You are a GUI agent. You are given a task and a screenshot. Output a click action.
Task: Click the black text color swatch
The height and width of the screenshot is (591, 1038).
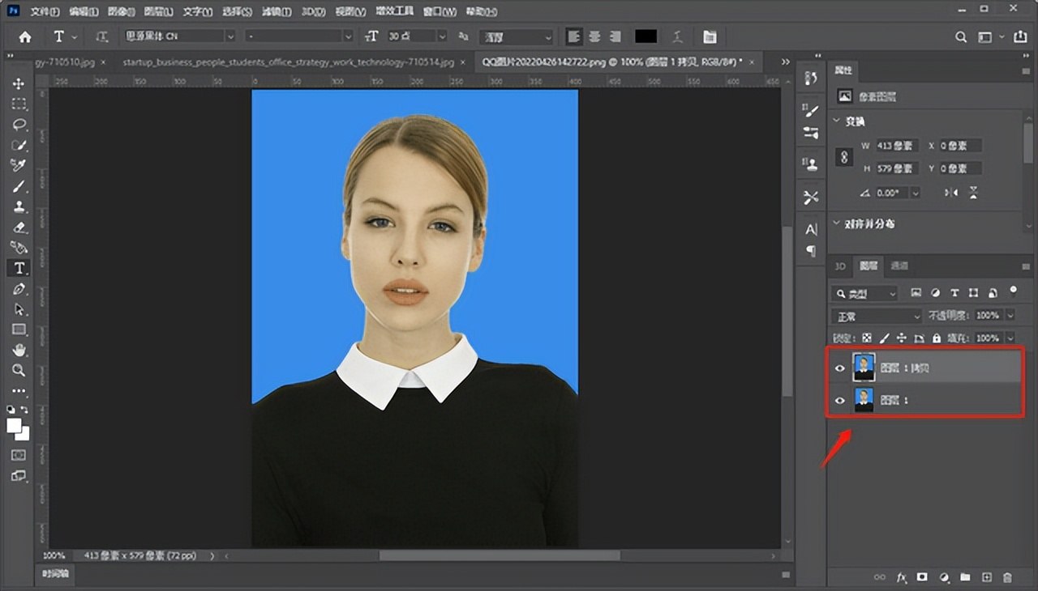pos(646,36)
